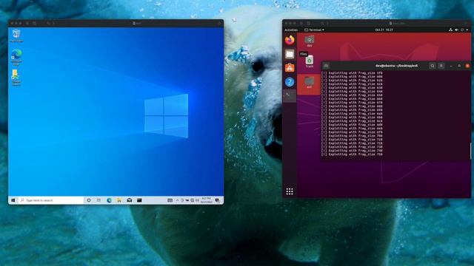Open Files from the Ubuntu dock
The image size is (474, 266).
click(290, 54)
